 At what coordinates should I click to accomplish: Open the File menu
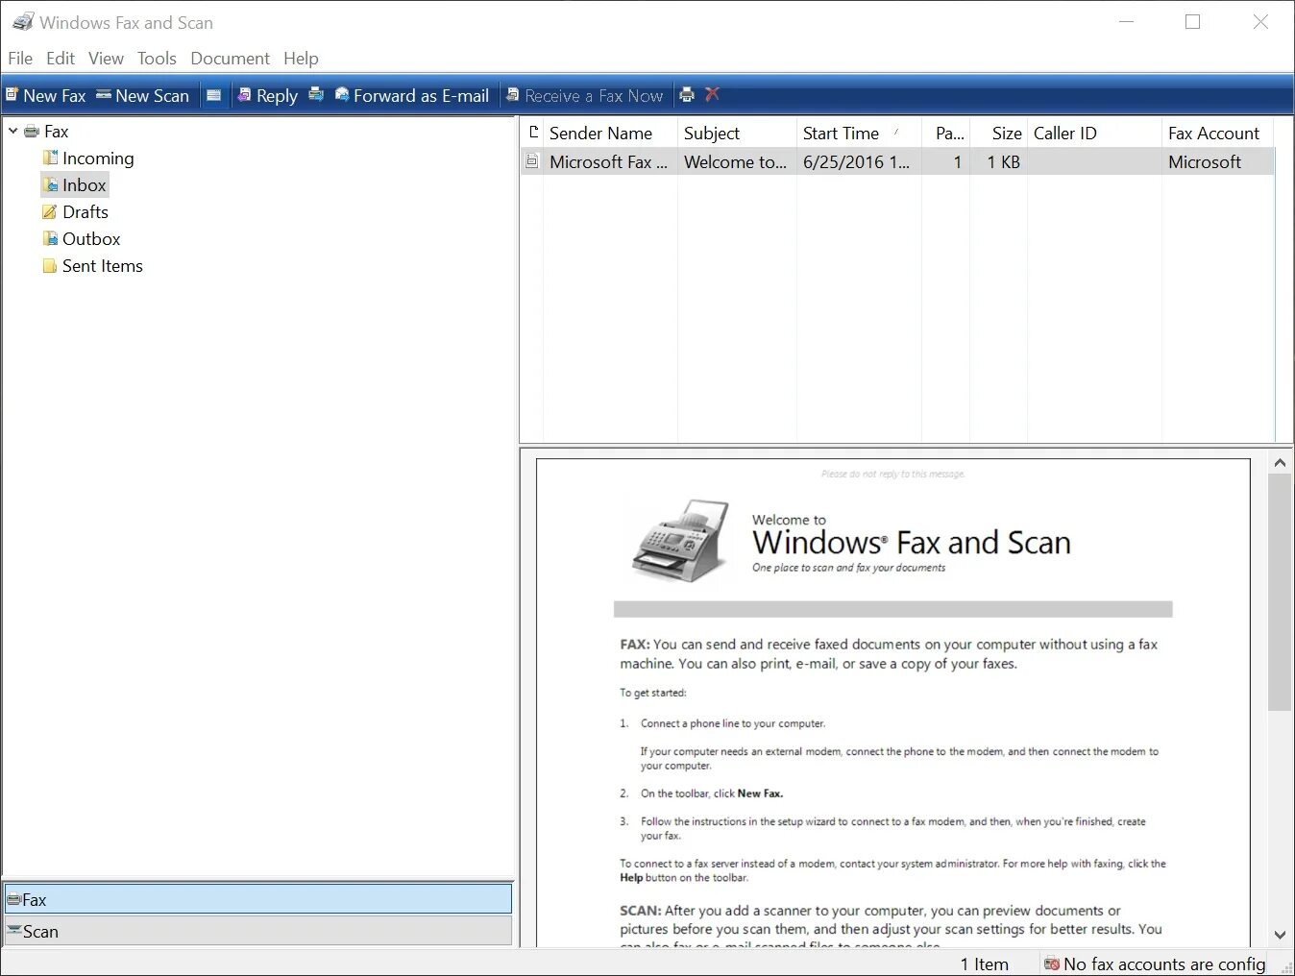point(20,58)
